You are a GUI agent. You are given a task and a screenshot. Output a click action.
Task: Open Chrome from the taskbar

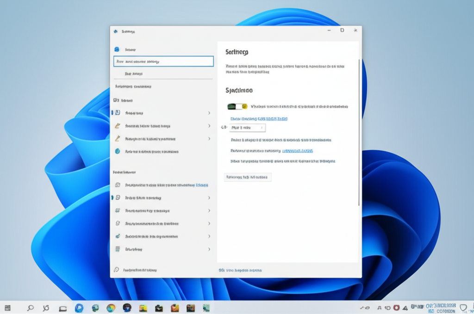(x=111, y=308)
